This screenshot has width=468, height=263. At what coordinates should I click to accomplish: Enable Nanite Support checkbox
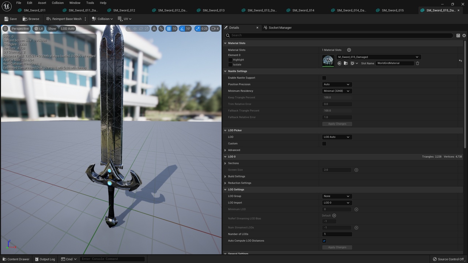[x=324, y=78]
